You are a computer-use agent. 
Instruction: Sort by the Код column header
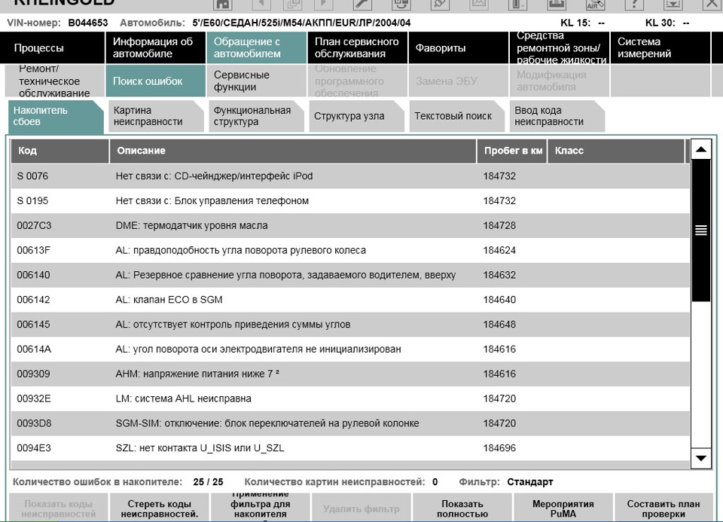[x=60, y=151]
